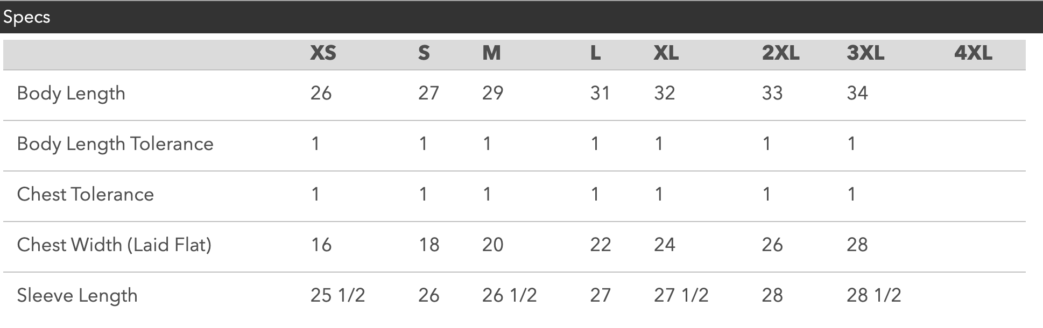This screenshot has height=328, width=1043.
Task: Select the Body Length Tolerance row label
Action: 115,144
